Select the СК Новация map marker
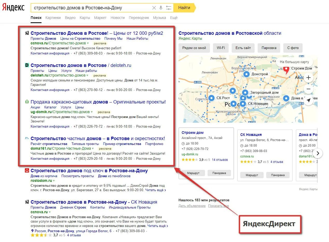Viewport: 329px width, 242px height. click(x=243, y=104)
